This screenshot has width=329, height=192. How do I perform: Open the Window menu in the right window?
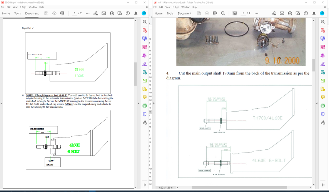click(185, 7)
